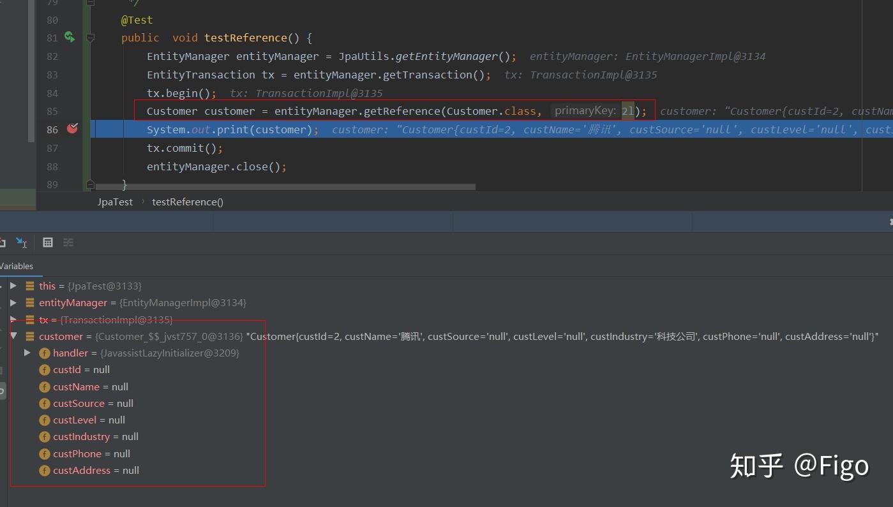Expand the this variable node
Screen dimensions: 893x507
coord(13,286)
